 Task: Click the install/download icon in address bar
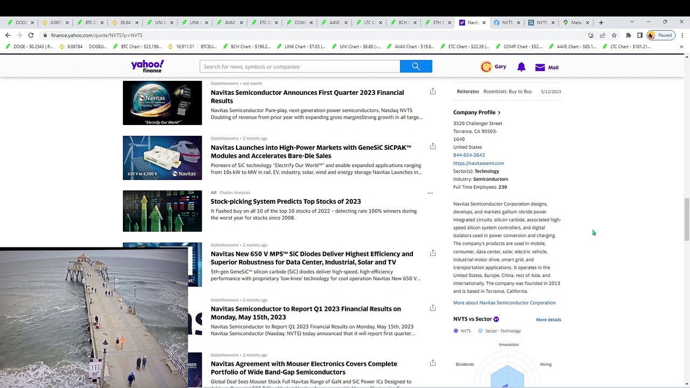point(591,35)
